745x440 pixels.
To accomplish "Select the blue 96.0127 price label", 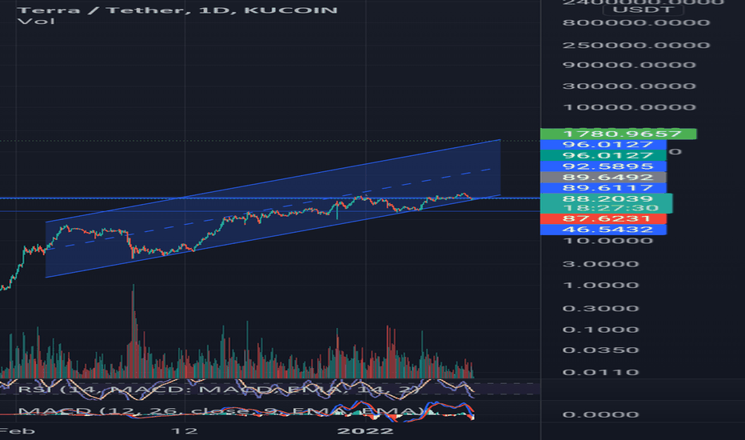I will (603, 145).
